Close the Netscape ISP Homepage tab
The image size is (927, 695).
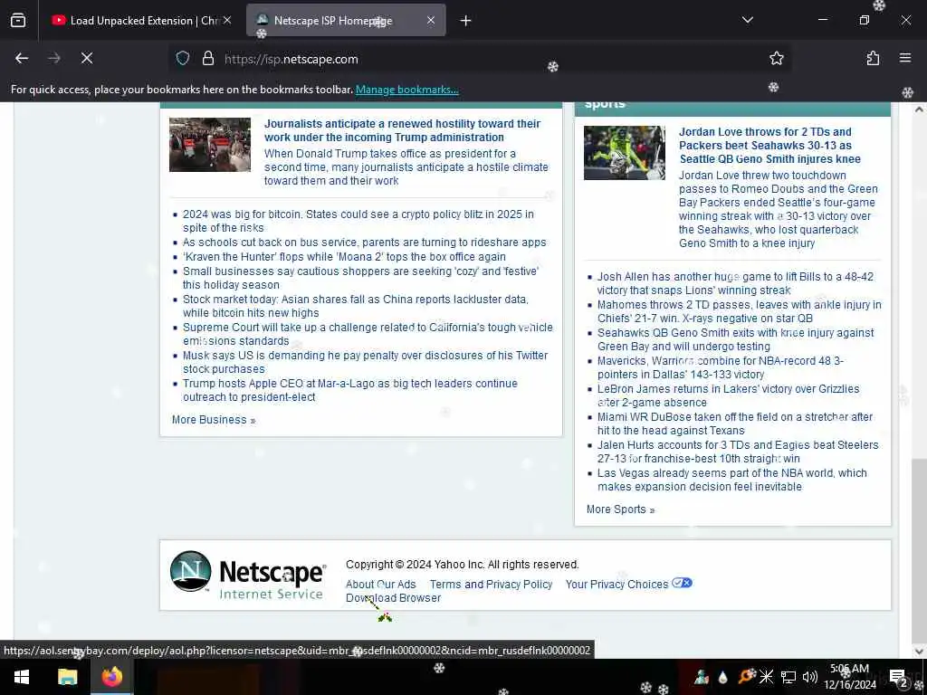point(431,21)
